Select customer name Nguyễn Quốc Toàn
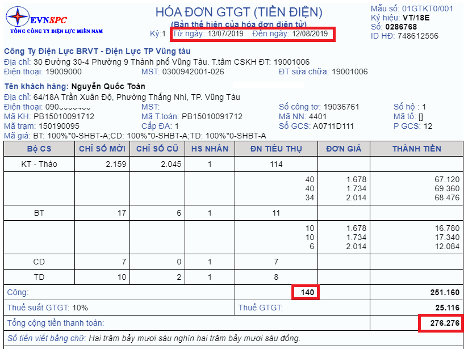The width and height of the screenshot is (468, 349). click(108, 86)
